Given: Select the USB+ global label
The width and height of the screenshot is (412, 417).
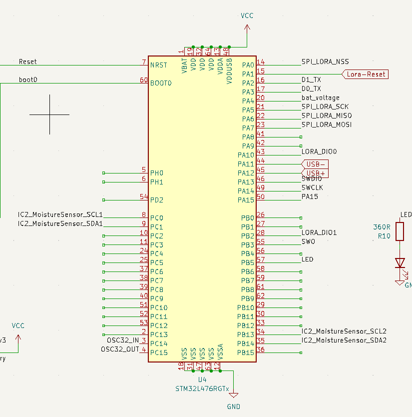Looking at the screenshot, I should click(315, 173).
